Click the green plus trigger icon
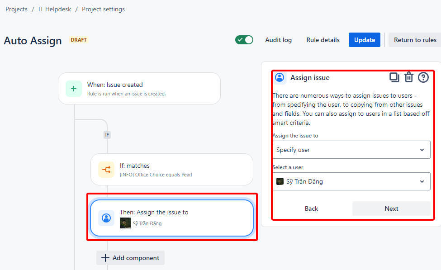 pos(74,89)
